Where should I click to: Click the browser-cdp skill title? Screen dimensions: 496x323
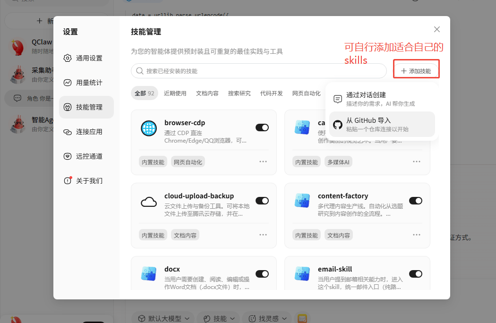click(x=185, y=123)
